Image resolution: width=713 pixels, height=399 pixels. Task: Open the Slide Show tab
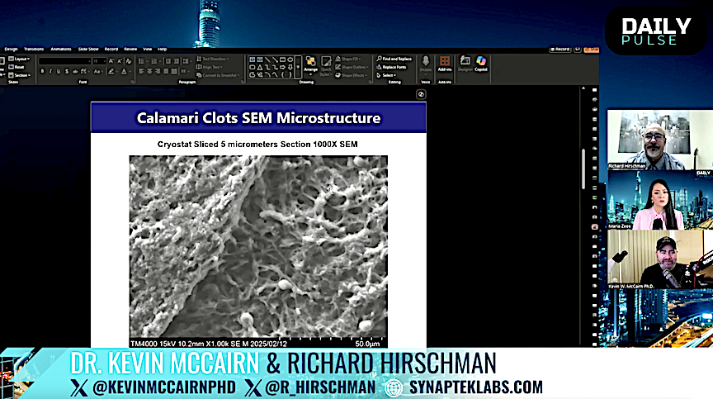88,49
